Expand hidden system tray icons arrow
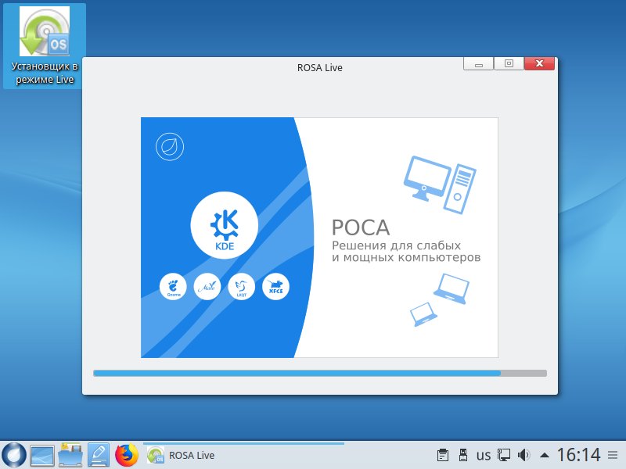Screen dimensions: 626x469 tap(544, 455)
